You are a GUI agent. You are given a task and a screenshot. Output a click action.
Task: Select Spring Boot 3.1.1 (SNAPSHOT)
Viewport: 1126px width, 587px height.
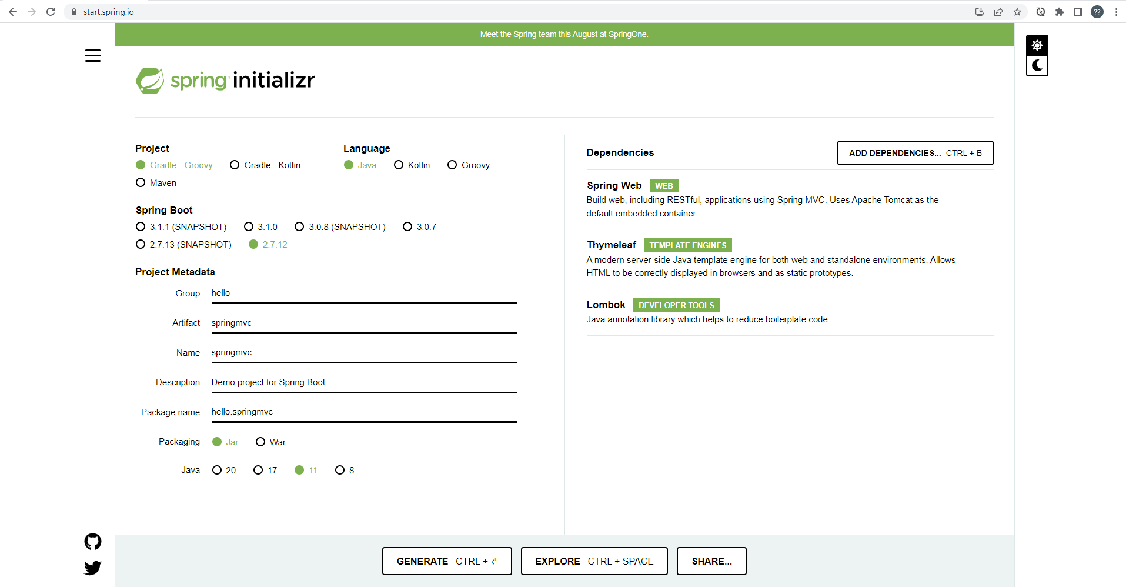pos(181,227)
